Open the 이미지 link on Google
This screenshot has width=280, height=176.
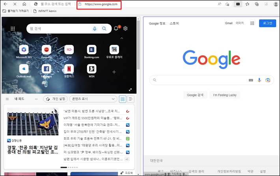[240, 23]
